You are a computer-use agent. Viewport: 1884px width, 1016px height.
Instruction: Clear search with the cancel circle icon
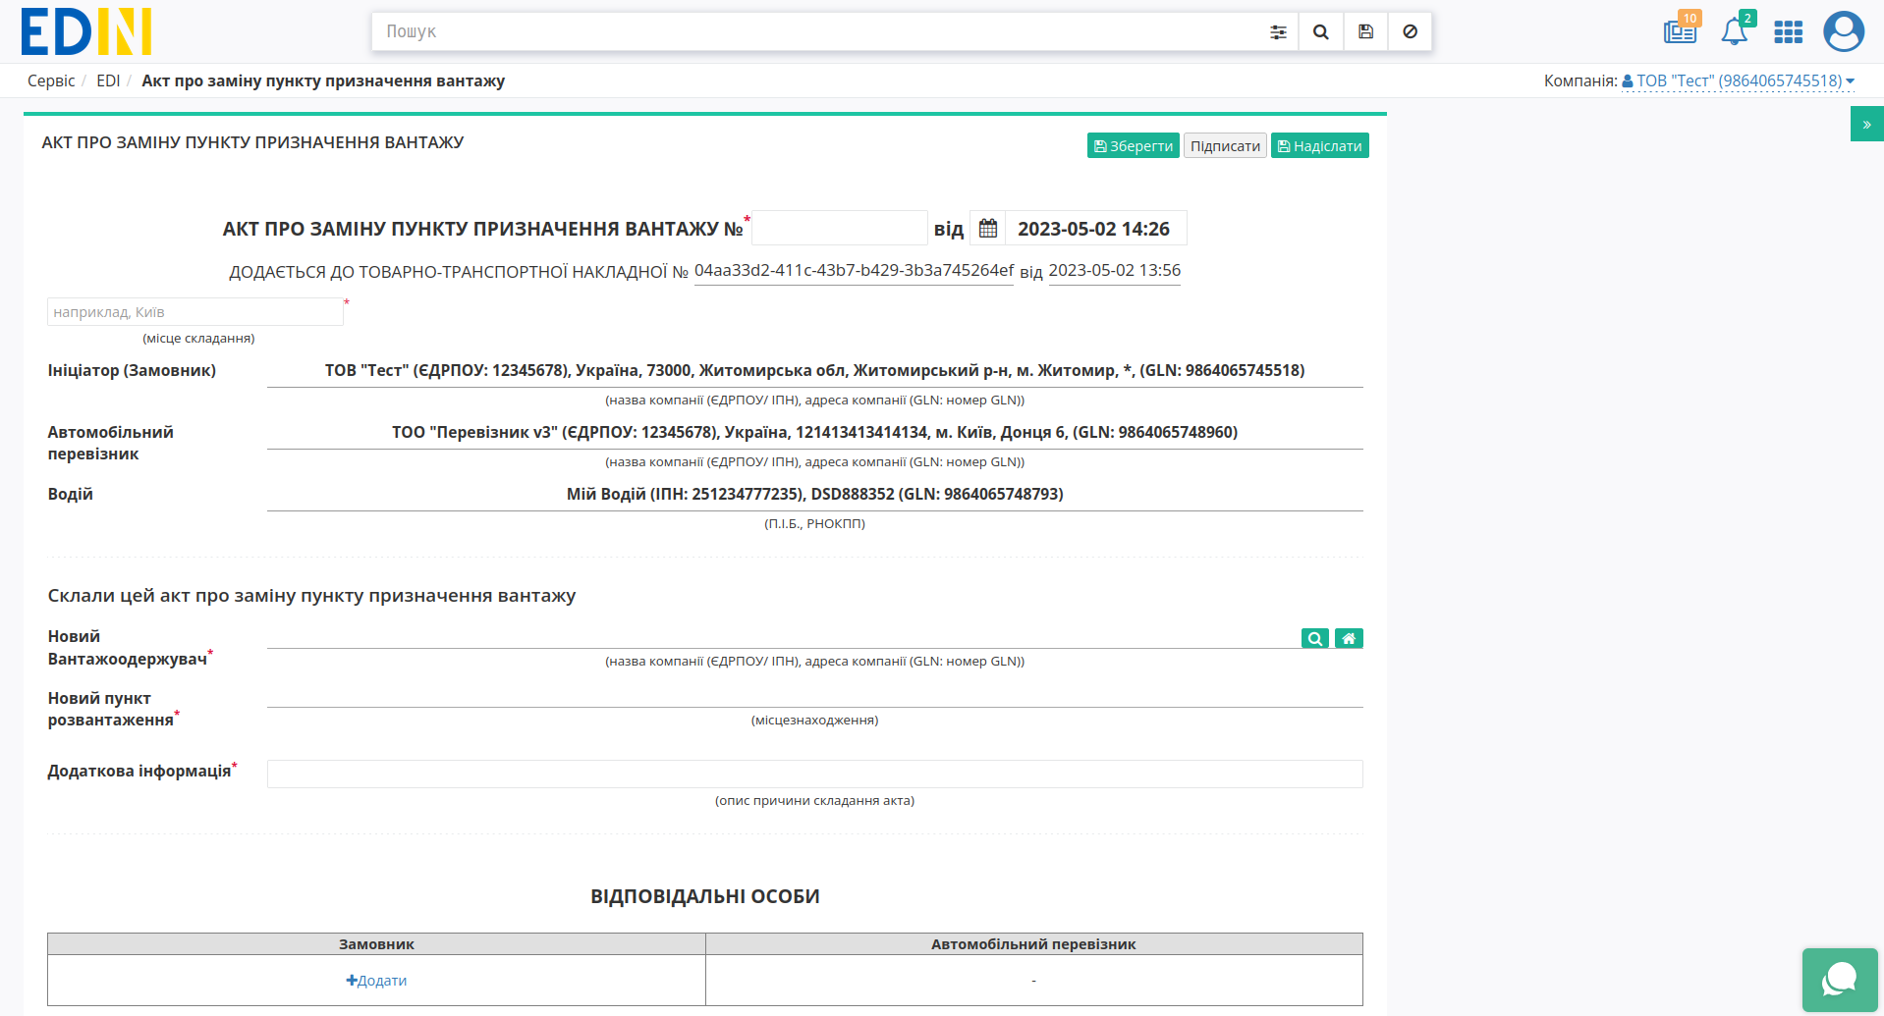[x=1410, y=31]
